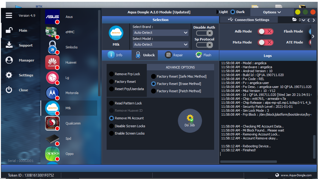Open the Select Model dropdown
Image resolution: width=318 pixels, height=179 pixels.
161,44
